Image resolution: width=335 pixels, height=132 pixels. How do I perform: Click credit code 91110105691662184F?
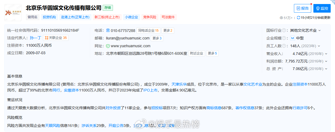pyautogui.click(x=60, y=30)
